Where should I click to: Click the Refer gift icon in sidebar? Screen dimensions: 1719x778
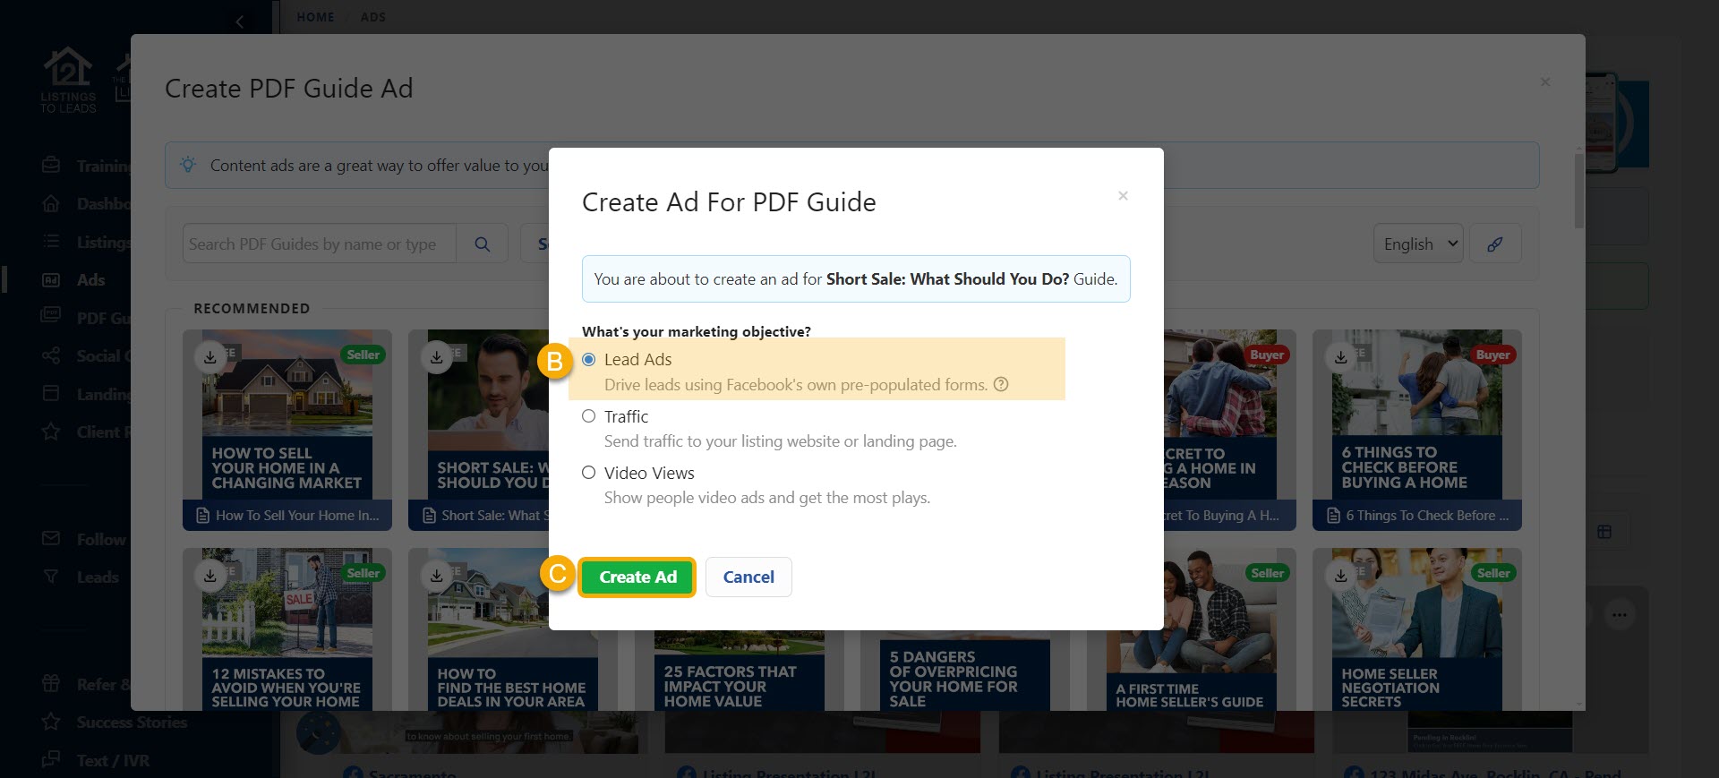pyautogui.click(x=51, y=684)
